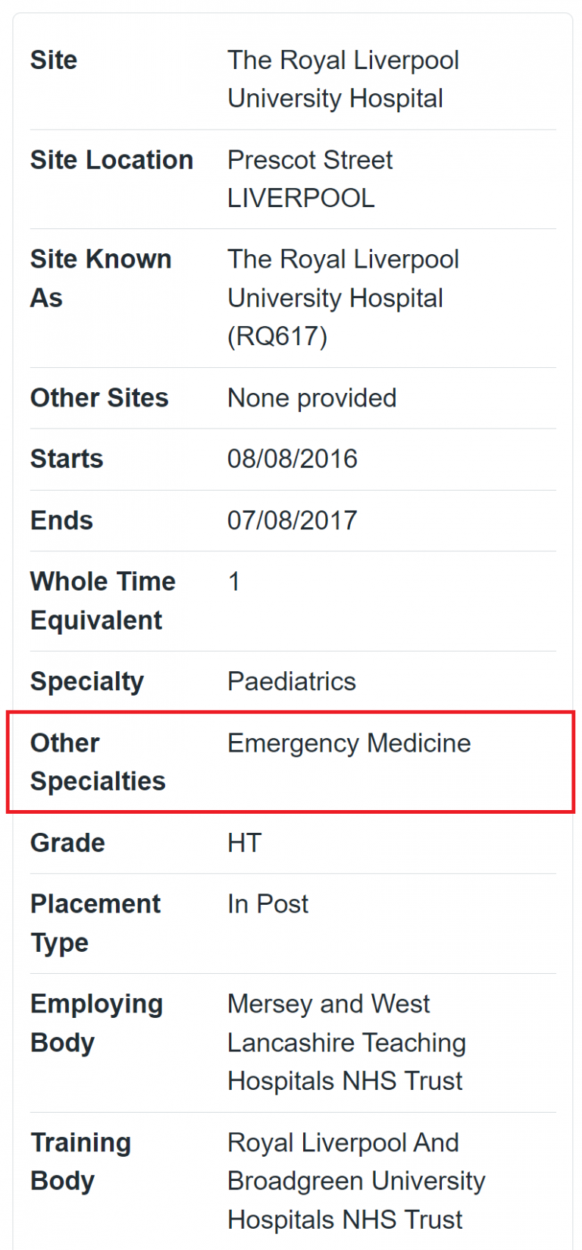Select the end date 07/08/2017

click(293, 520)
